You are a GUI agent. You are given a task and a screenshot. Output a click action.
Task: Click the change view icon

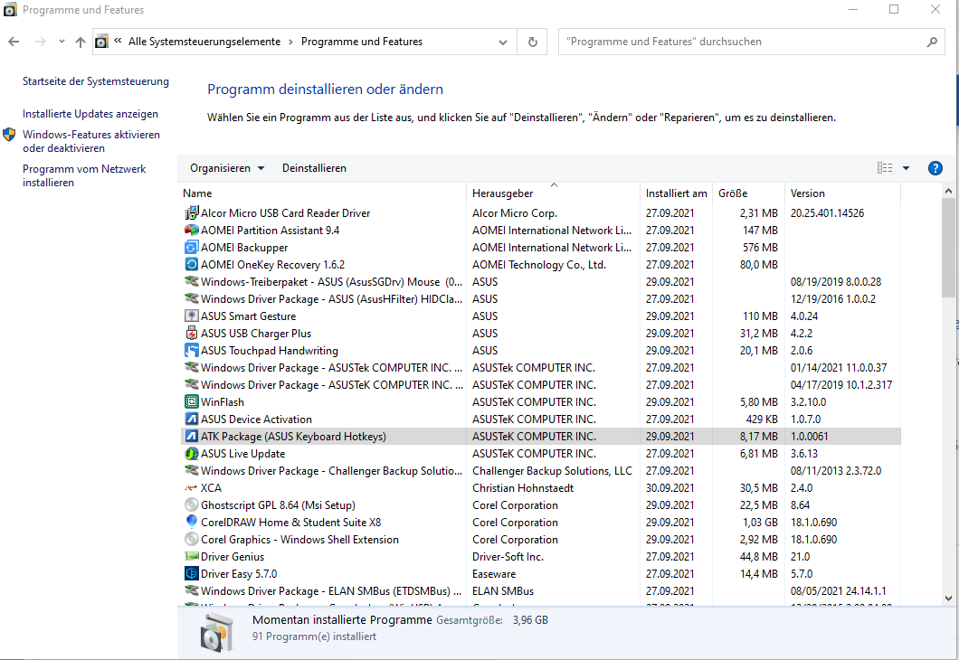coord(885,168)
